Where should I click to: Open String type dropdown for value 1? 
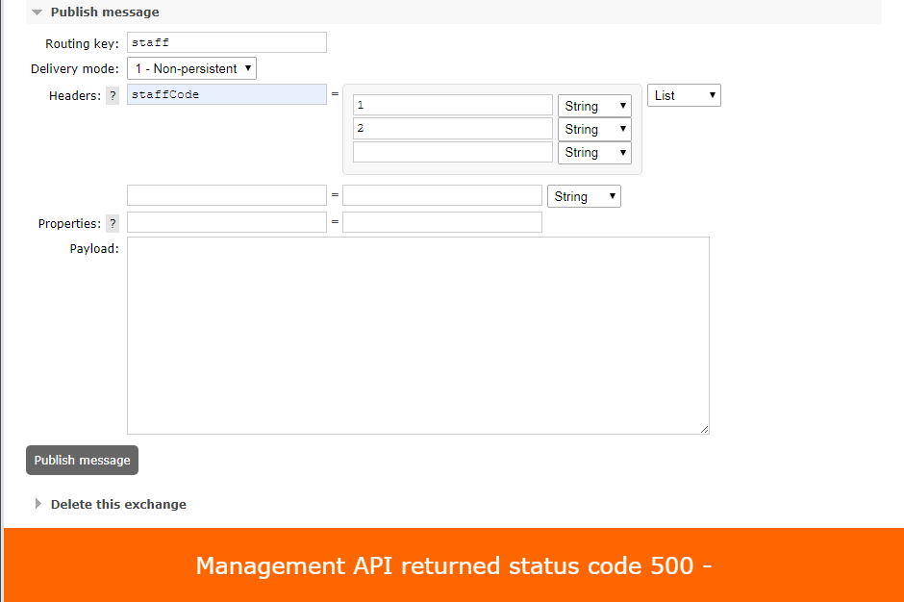pyautogui.click(x=594, y=106)
